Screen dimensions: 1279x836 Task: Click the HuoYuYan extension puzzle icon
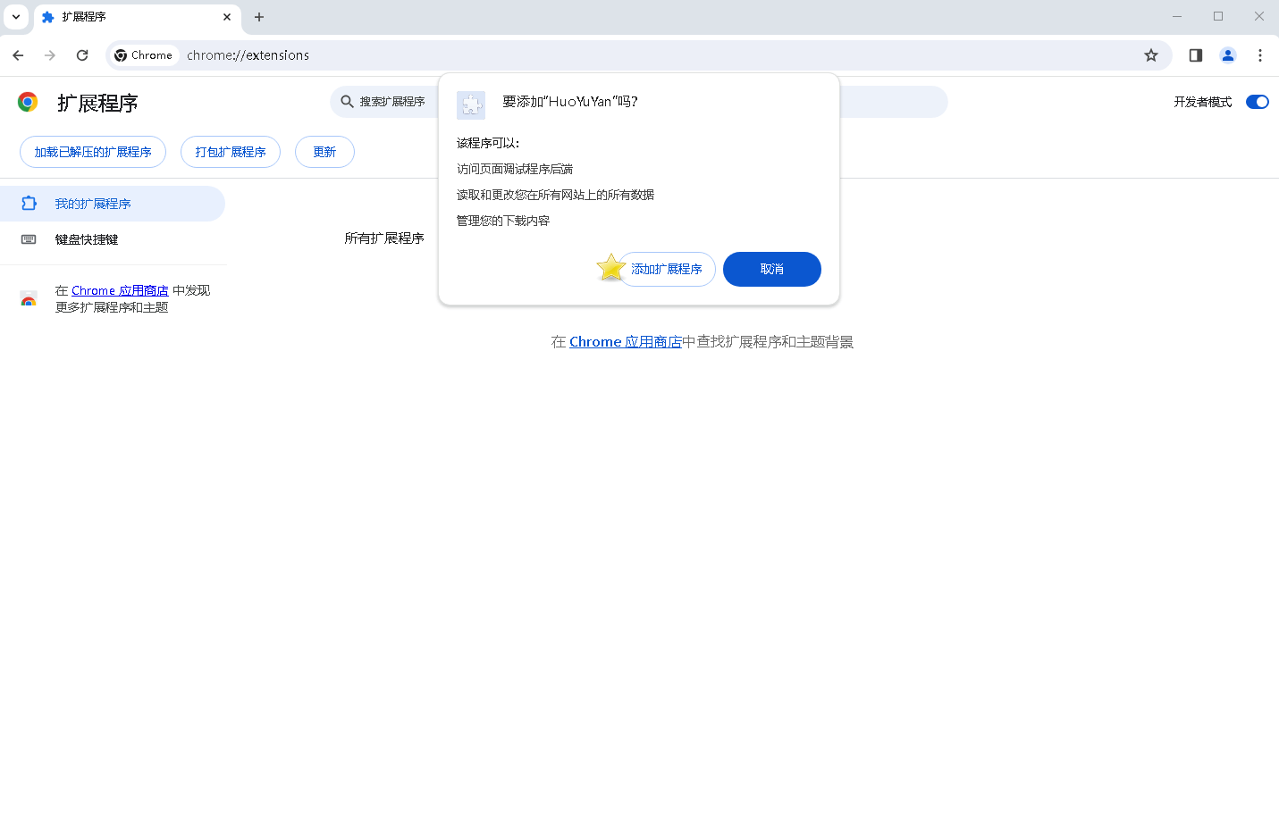471,105
